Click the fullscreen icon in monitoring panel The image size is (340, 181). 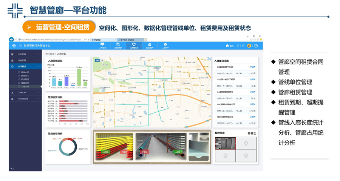[x=255, y=133]
